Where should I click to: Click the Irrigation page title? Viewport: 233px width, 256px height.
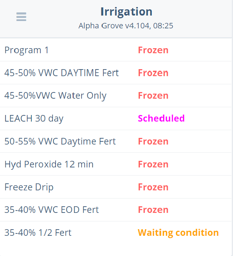pyautogui.click(x=126, y=12)
